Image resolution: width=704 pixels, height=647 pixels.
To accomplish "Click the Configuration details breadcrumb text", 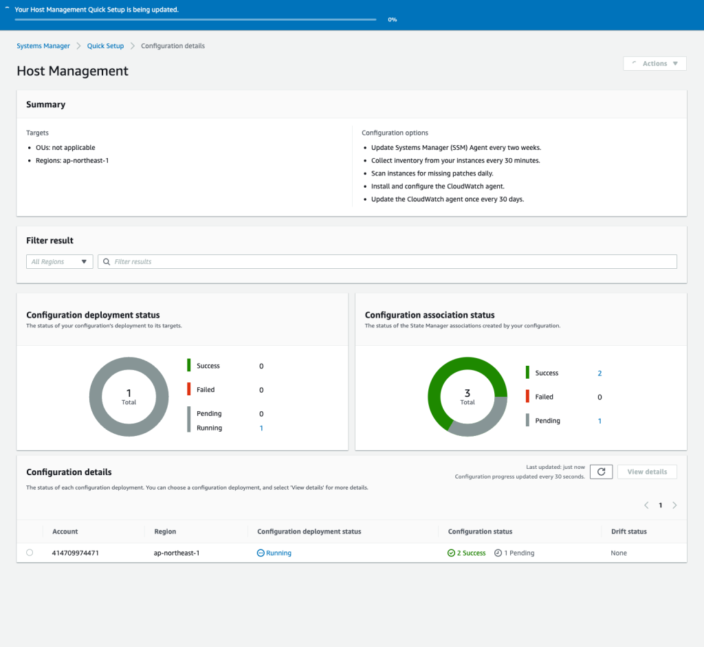I will [x=173, y=46].
